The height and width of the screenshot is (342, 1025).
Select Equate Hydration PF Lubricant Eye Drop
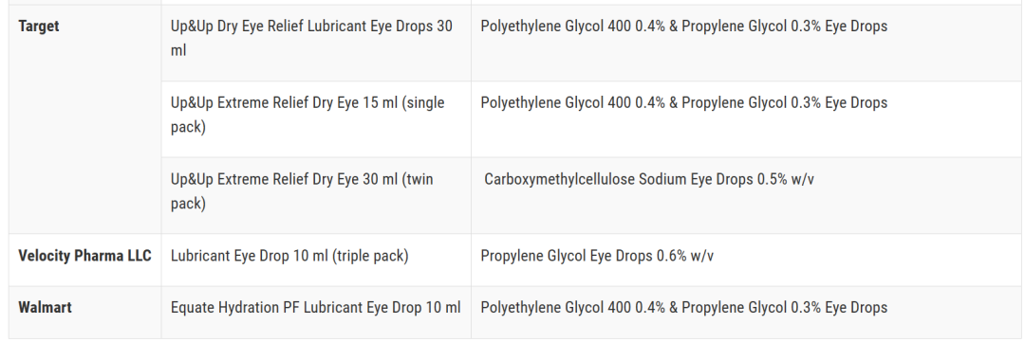click(x=316, y=307)
